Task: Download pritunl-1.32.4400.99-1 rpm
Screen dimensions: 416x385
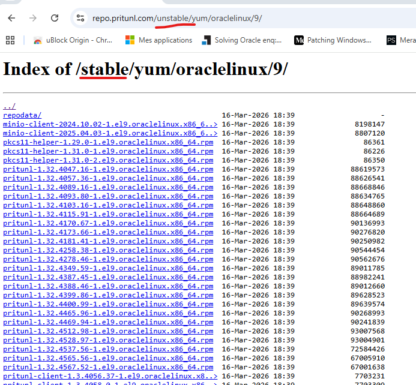Action: coord(108,304)
